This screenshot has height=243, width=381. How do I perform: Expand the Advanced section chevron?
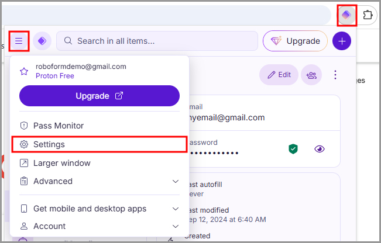[x=176, y=182]
